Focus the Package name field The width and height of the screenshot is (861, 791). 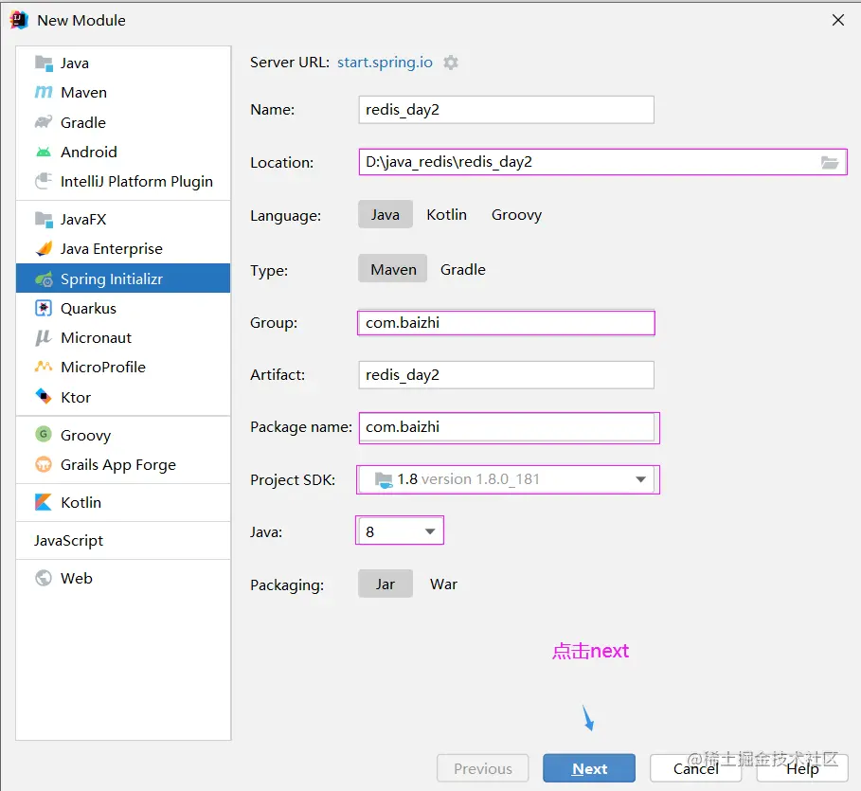pos(509,427)
